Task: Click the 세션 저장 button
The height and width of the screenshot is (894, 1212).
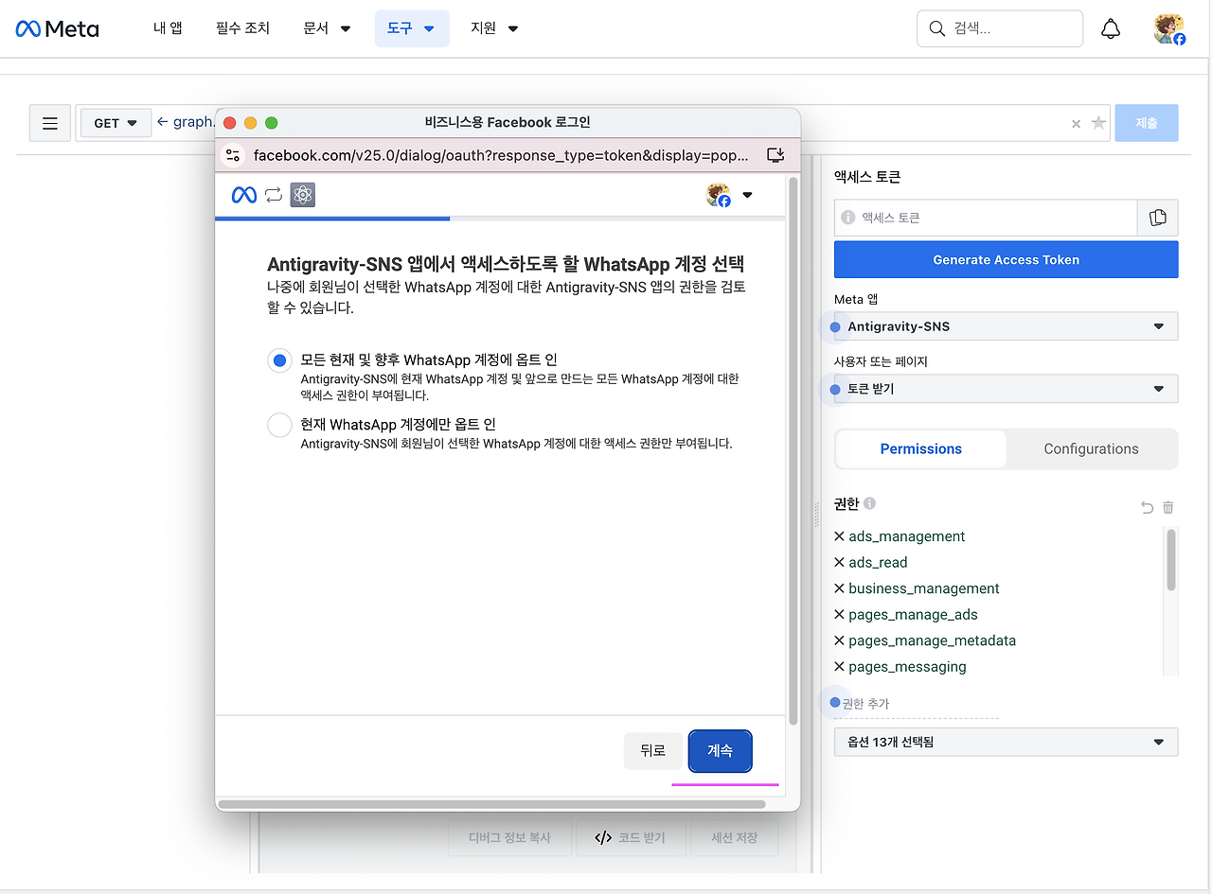Action: click(734, 838)
